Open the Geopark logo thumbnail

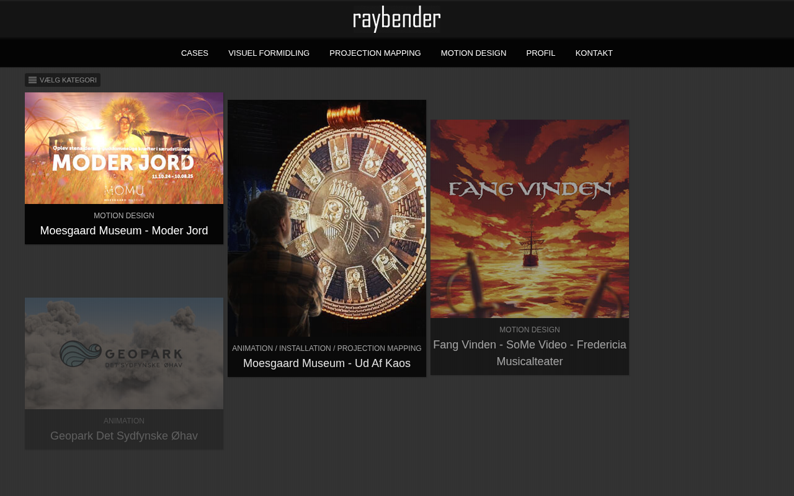pos(124,353)
